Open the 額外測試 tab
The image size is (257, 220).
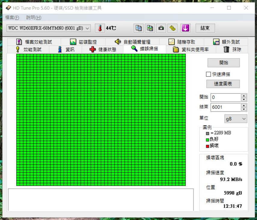[x=226, y=42]
